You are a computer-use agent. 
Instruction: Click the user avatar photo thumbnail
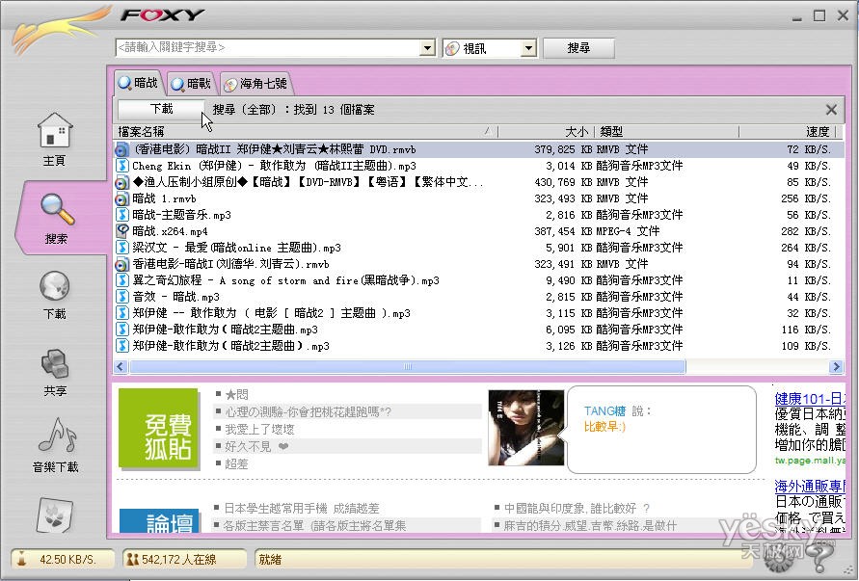pyautogui.click(x=526, y=428)
